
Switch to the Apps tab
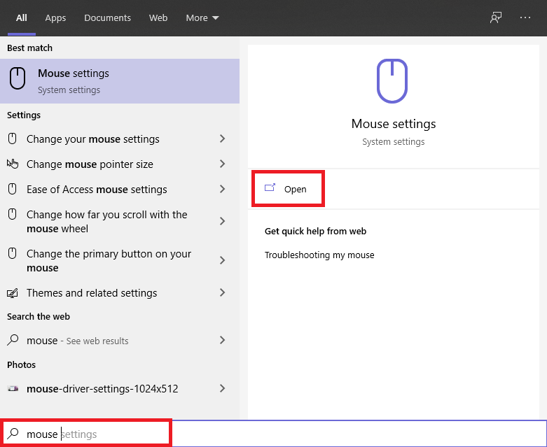[55, 18]
